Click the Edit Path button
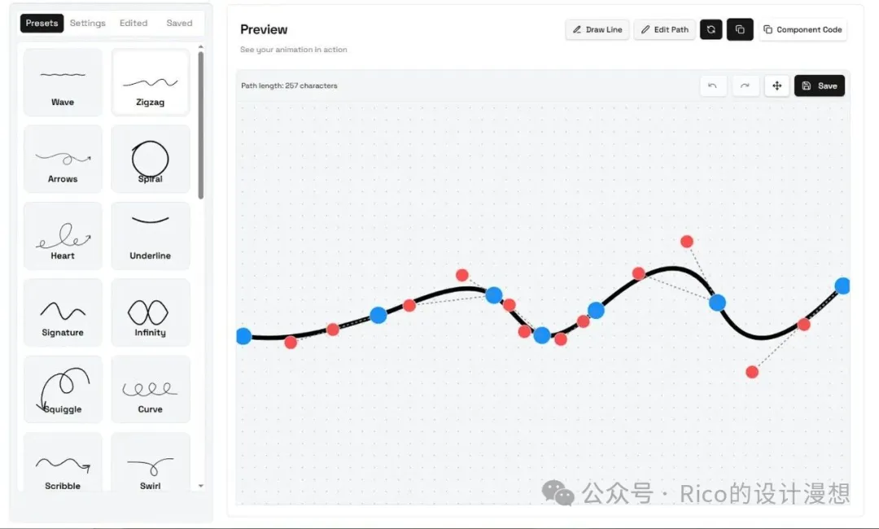879x529 pixels. [x=664, y=29]
